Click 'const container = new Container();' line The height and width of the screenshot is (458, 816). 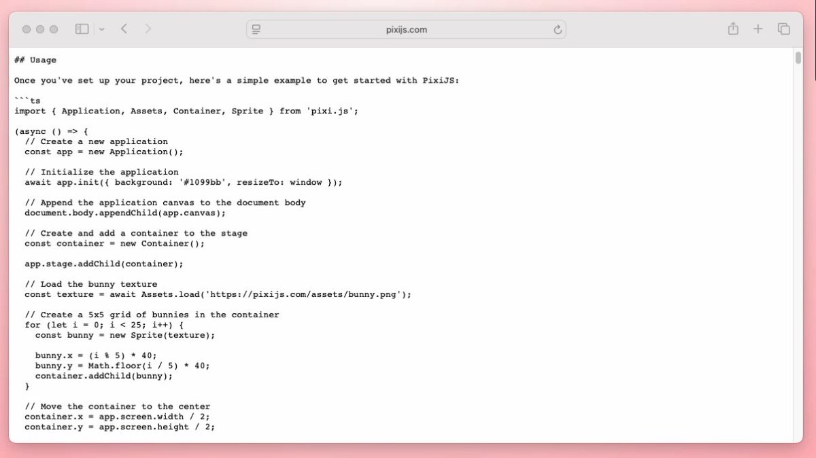pos(115,243)
